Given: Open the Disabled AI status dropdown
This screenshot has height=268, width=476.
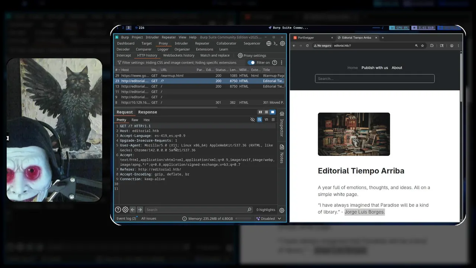Looking at the screenshot, I should pyautogui.click(x=266, y=218).
